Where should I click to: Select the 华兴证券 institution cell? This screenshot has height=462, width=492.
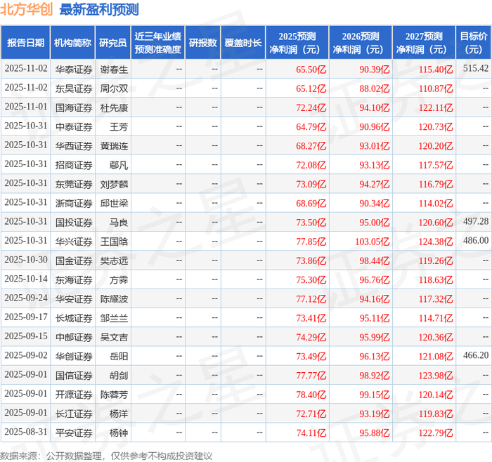tap(74, 242)
